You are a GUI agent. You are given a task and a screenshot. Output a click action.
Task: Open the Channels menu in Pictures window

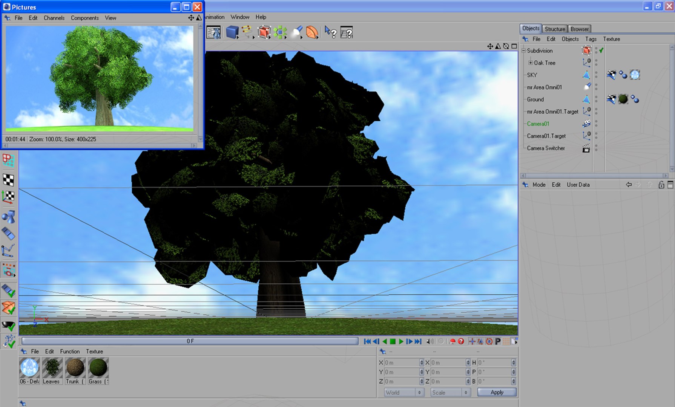point(54,18)
